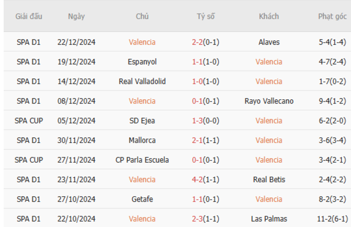Click the Real Betis team name

269,180
